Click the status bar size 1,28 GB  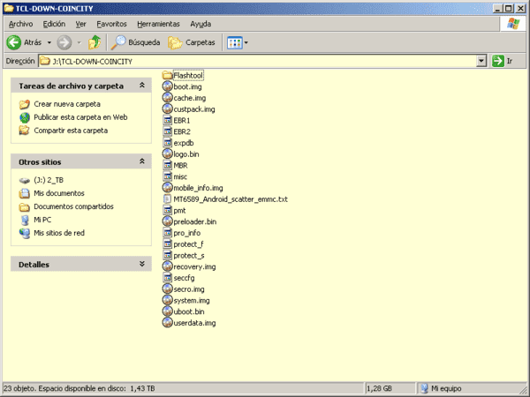coord(379,388)
